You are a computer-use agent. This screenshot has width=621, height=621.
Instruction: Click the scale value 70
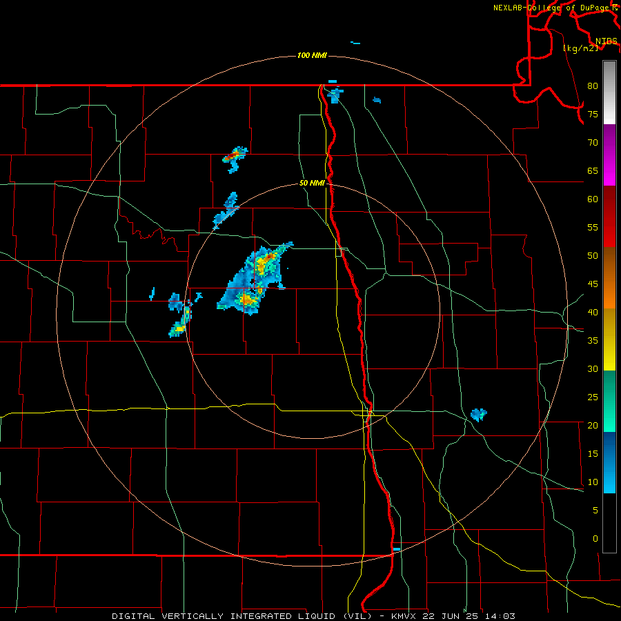pyautogui.click(x=593, y=143)
